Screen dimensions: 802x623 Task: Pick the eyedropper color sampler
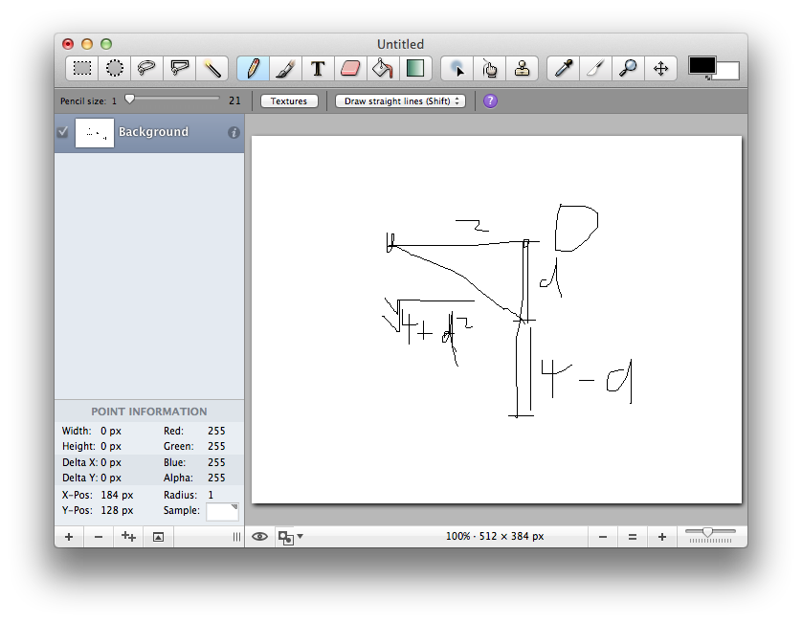pos(563,68)
